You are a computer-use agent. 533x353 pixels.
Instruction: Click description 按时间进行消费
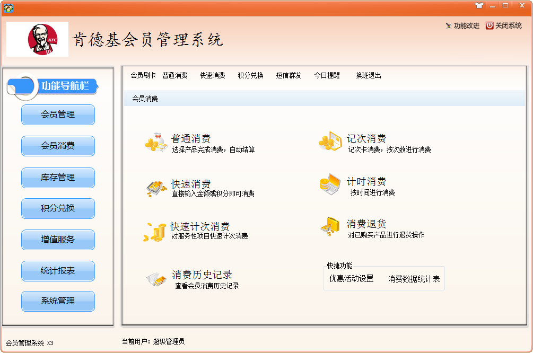[372, 192]
